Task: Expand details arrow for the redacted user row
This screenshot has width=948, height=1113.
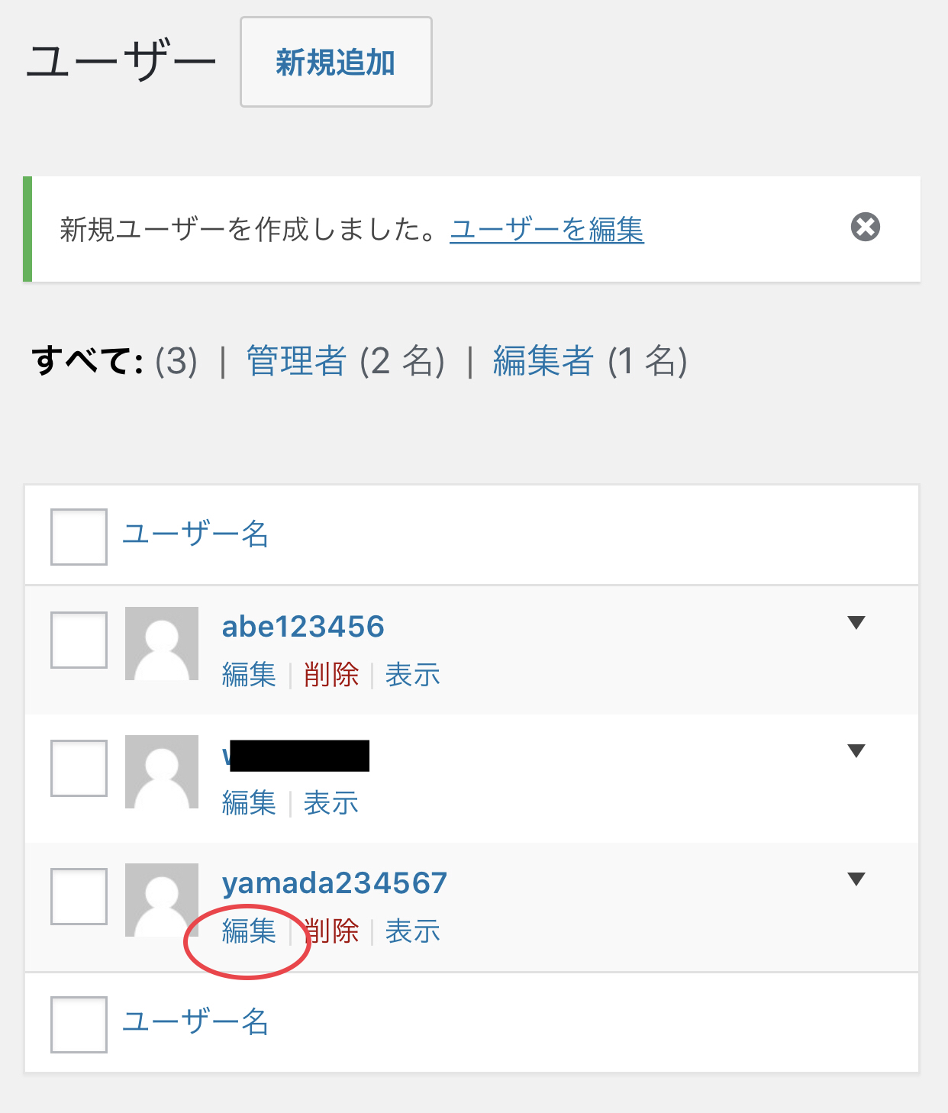Action: click(x=856, y=751)
